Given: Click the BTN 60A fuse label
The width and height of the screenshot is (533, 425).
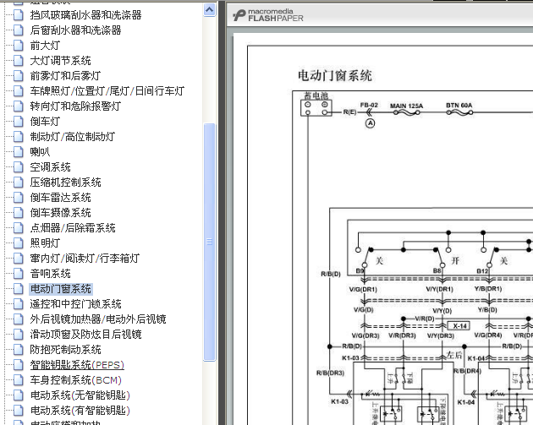Looking at the screenshot, I should coord(459,106).
